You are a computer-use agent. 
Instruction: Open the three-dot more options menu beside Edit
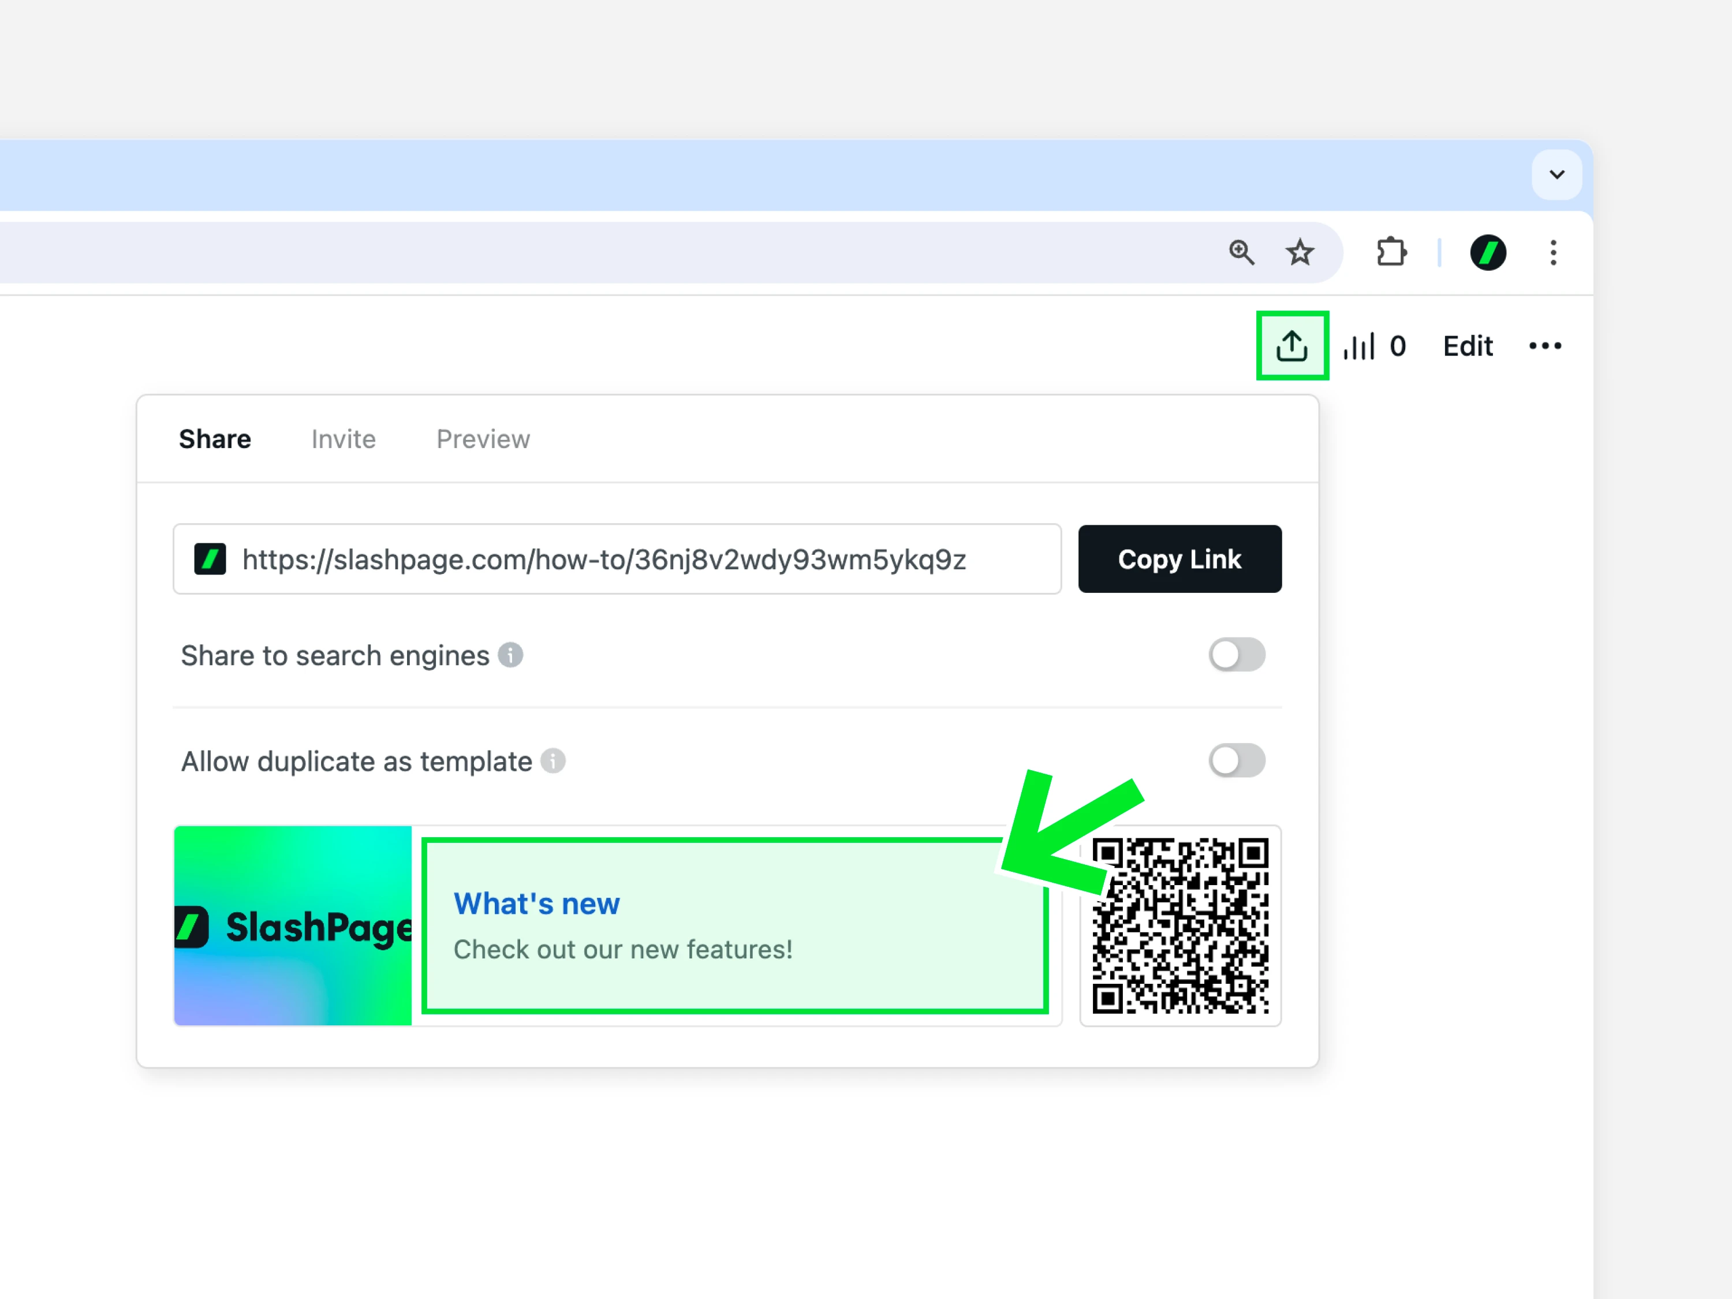click(x=1545, y=345)
